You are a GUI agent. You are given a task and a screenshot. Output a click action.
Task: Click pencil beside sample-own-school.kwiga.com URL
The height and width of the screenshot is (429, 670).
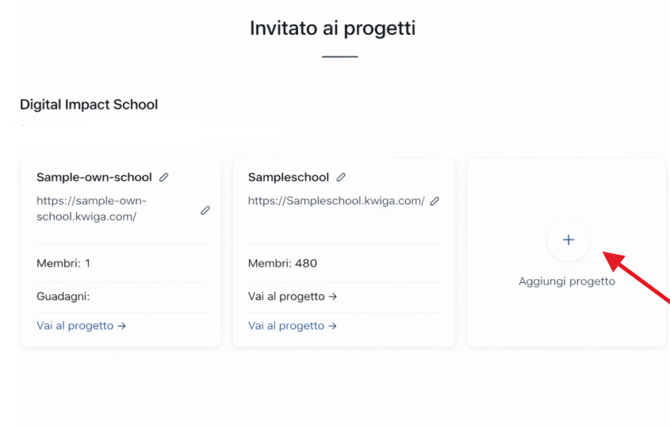(205, 210)
